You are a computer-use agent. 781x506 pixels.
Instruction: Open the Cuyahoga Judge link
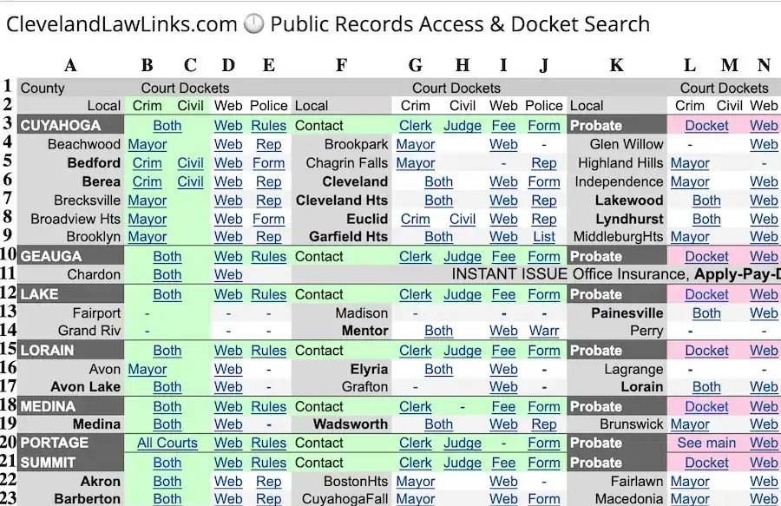tap(462, 126)
